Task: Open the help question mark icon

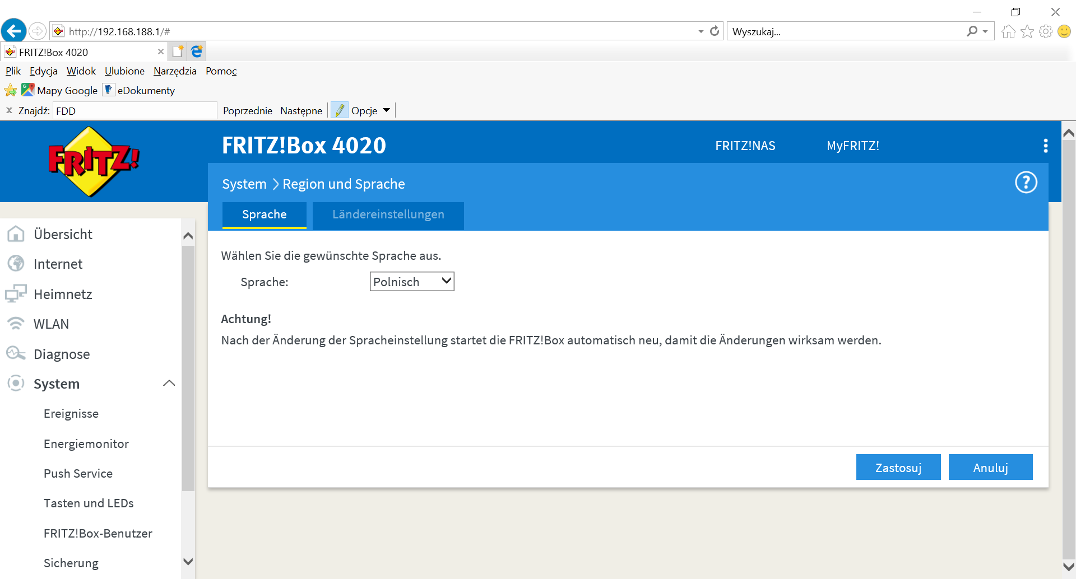Action: point(1026,183)
